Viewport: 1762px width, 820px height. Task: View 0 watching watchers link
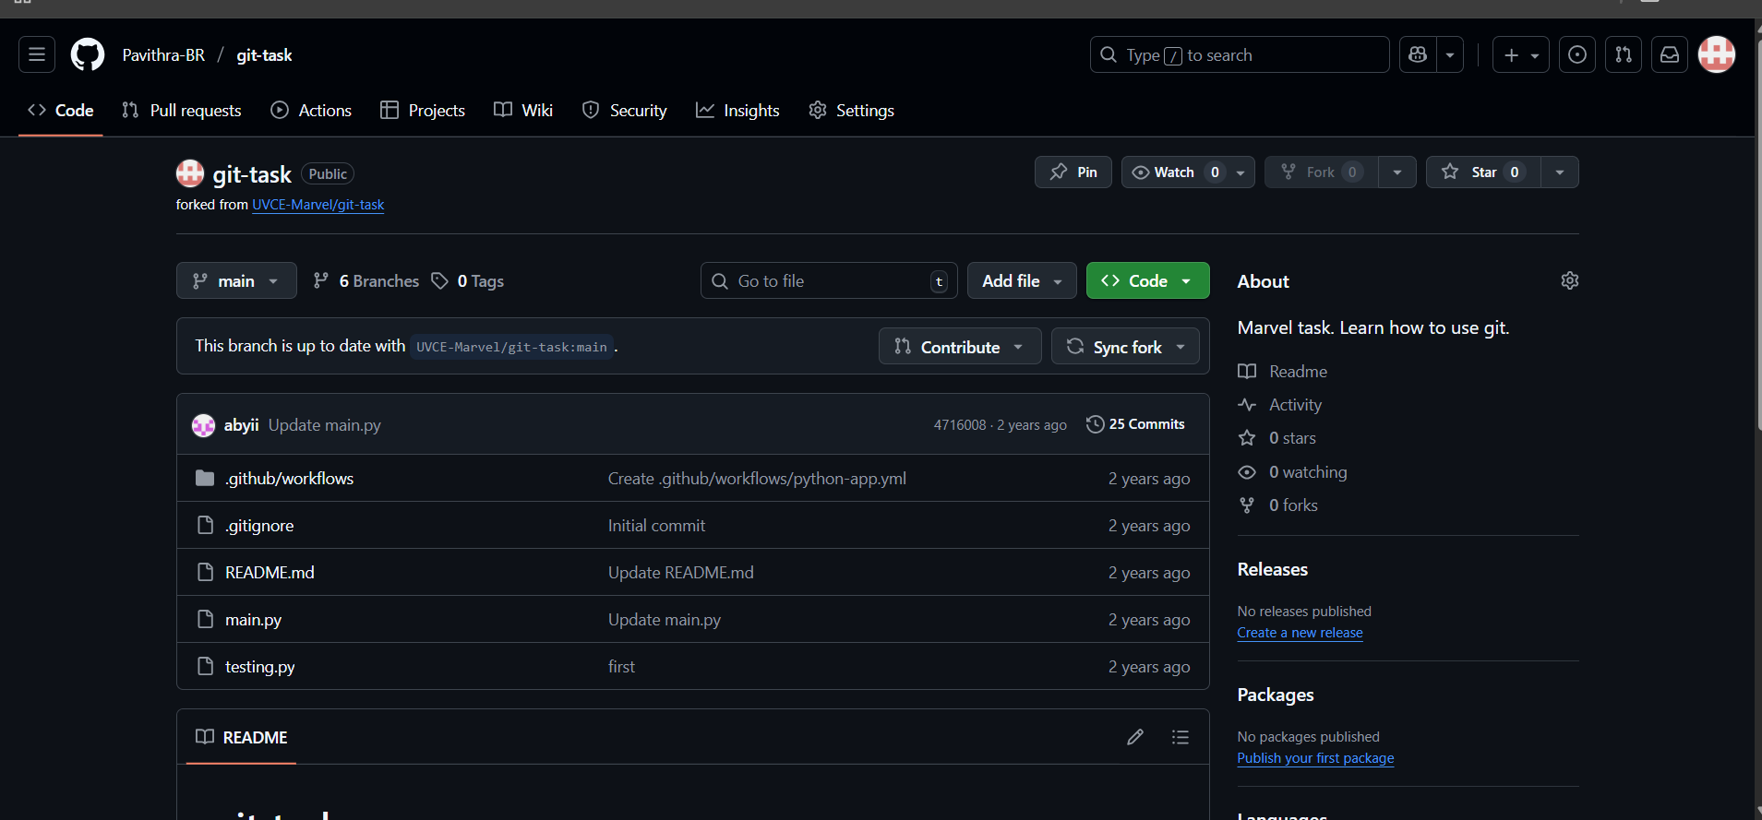click(1292, 472)
